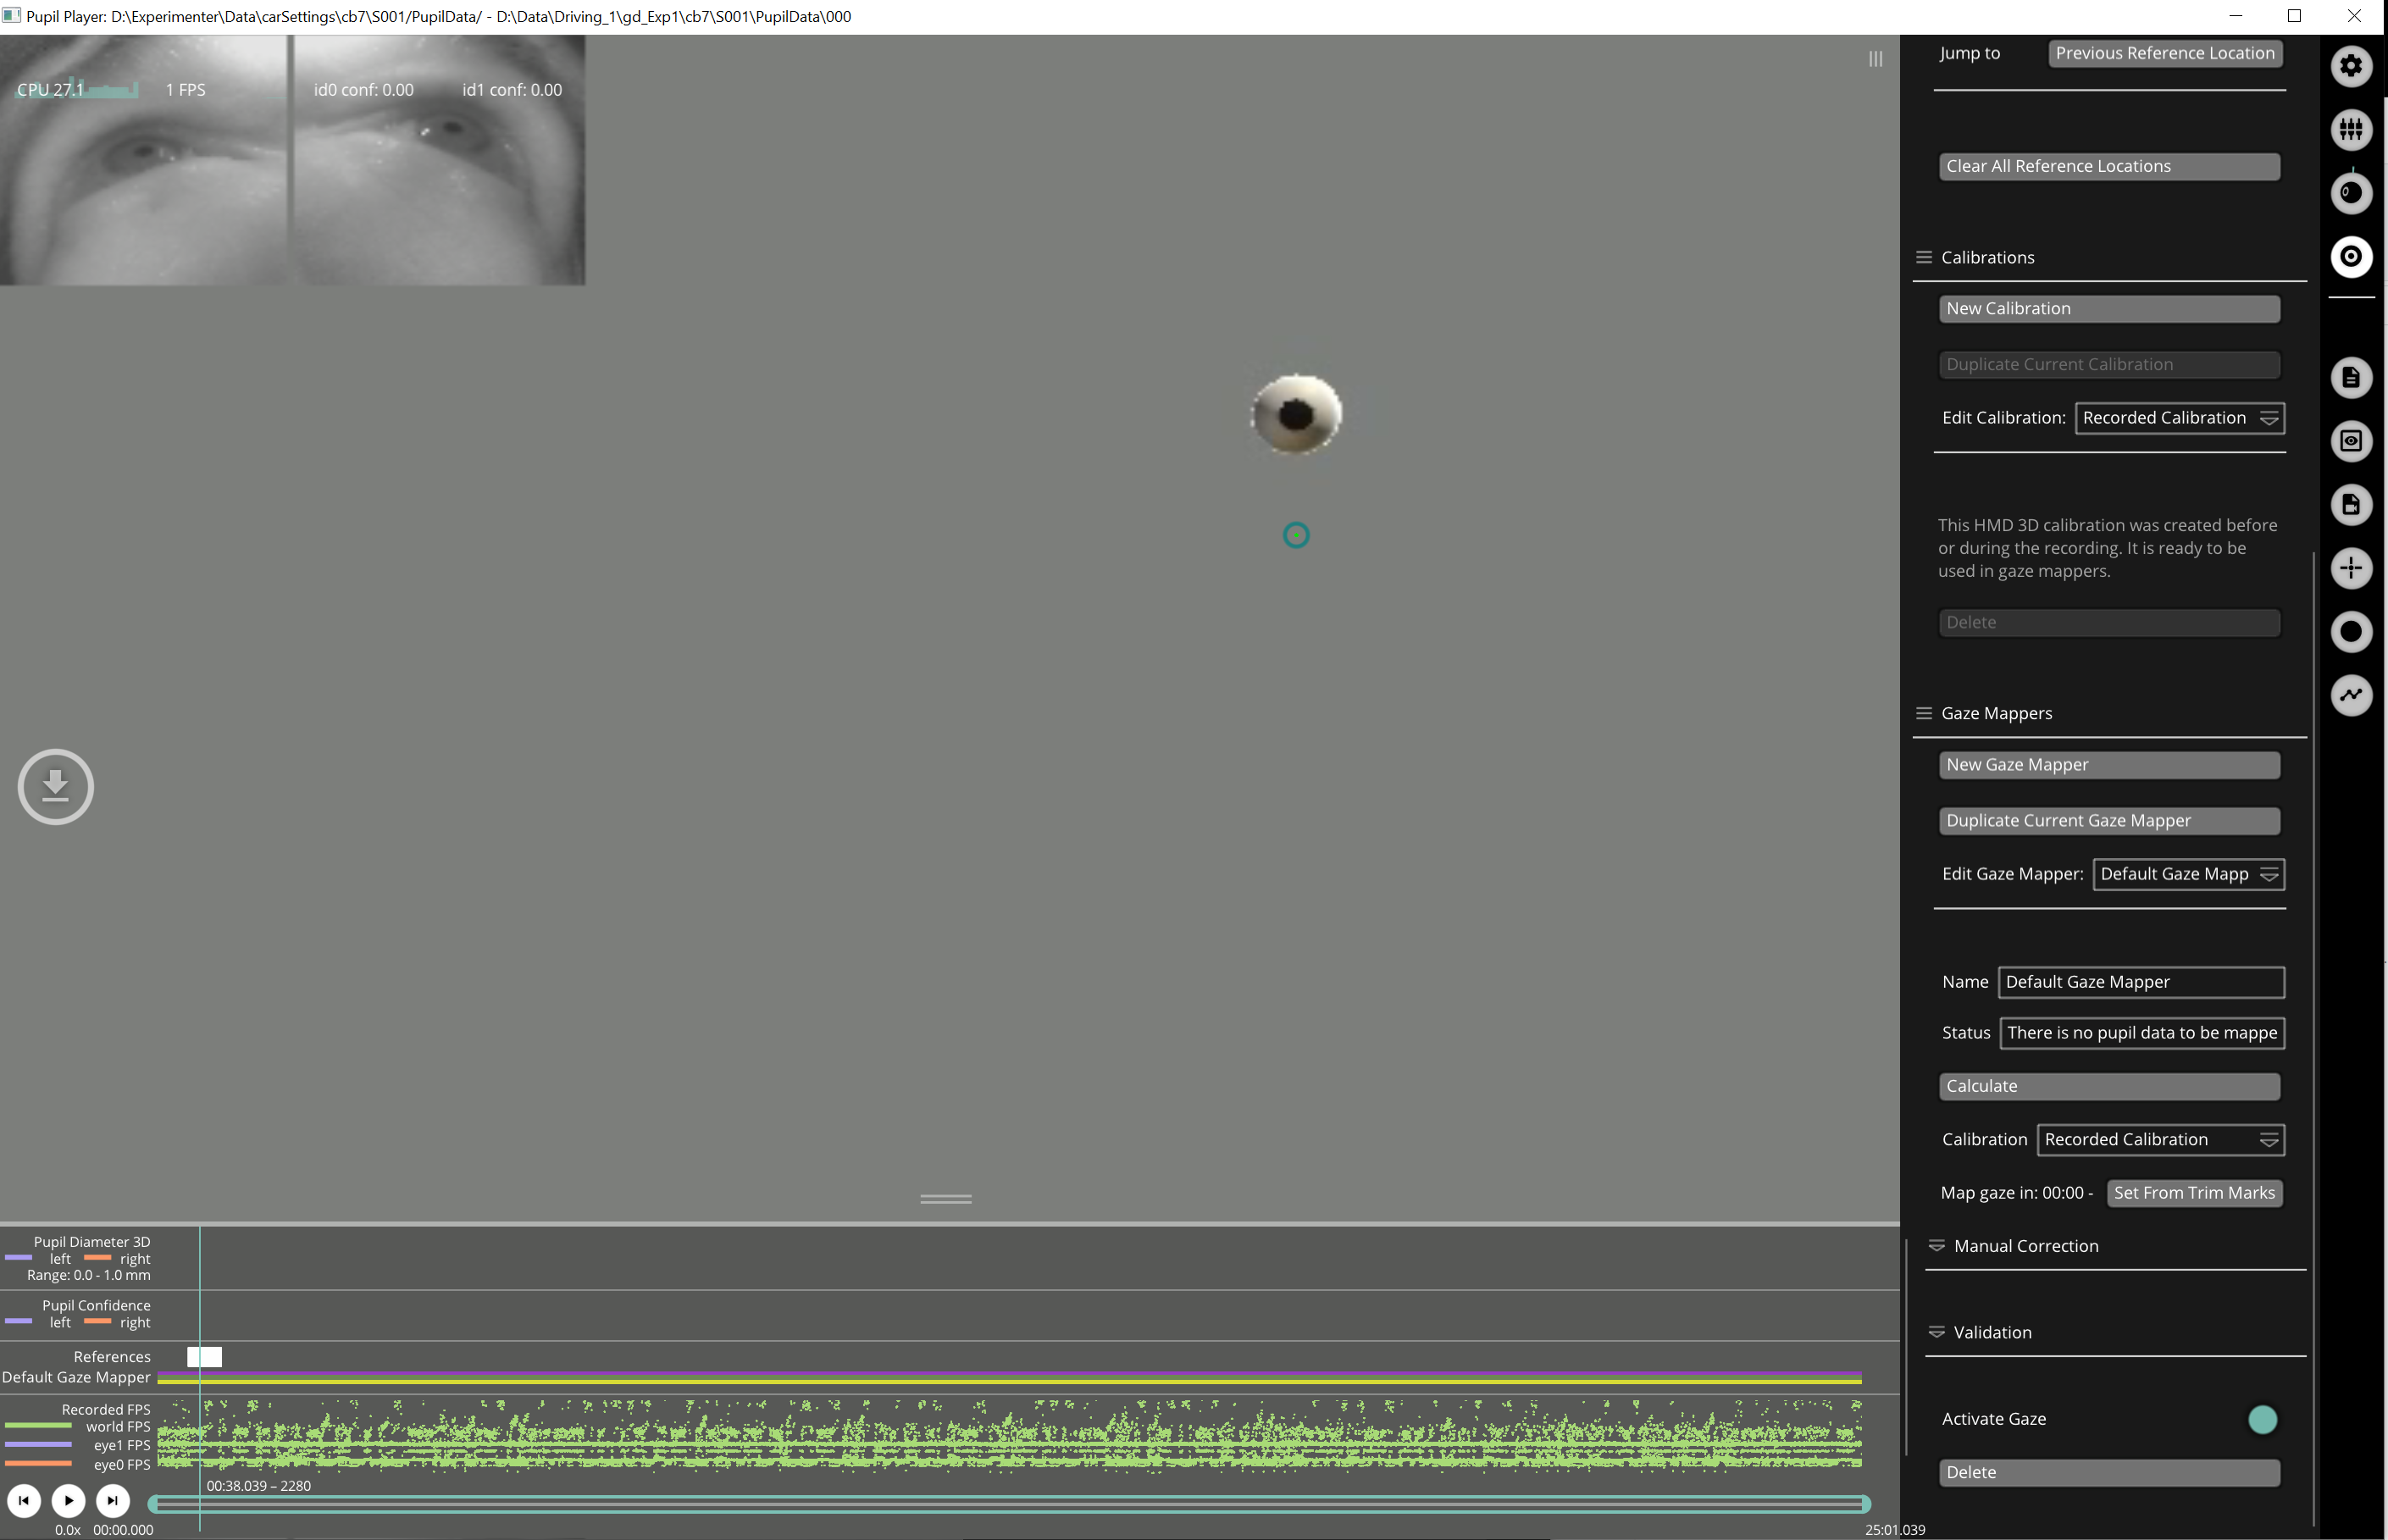Open the Vis Circle filled-circle icon

click(2351, 632)
